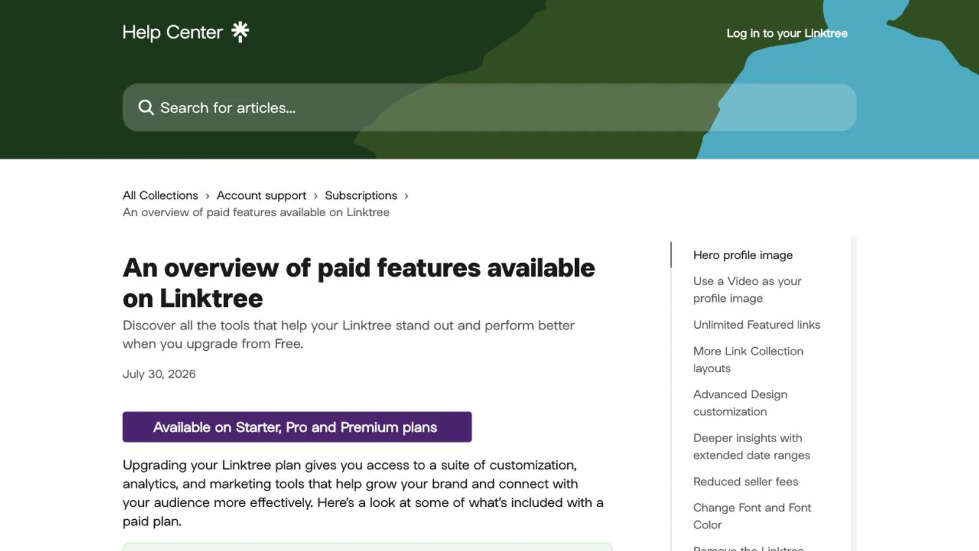The height and width of the screenshot is (551, 979).
Task: Click the July 30, 2026 date text
Action: [x=159, y=374]
